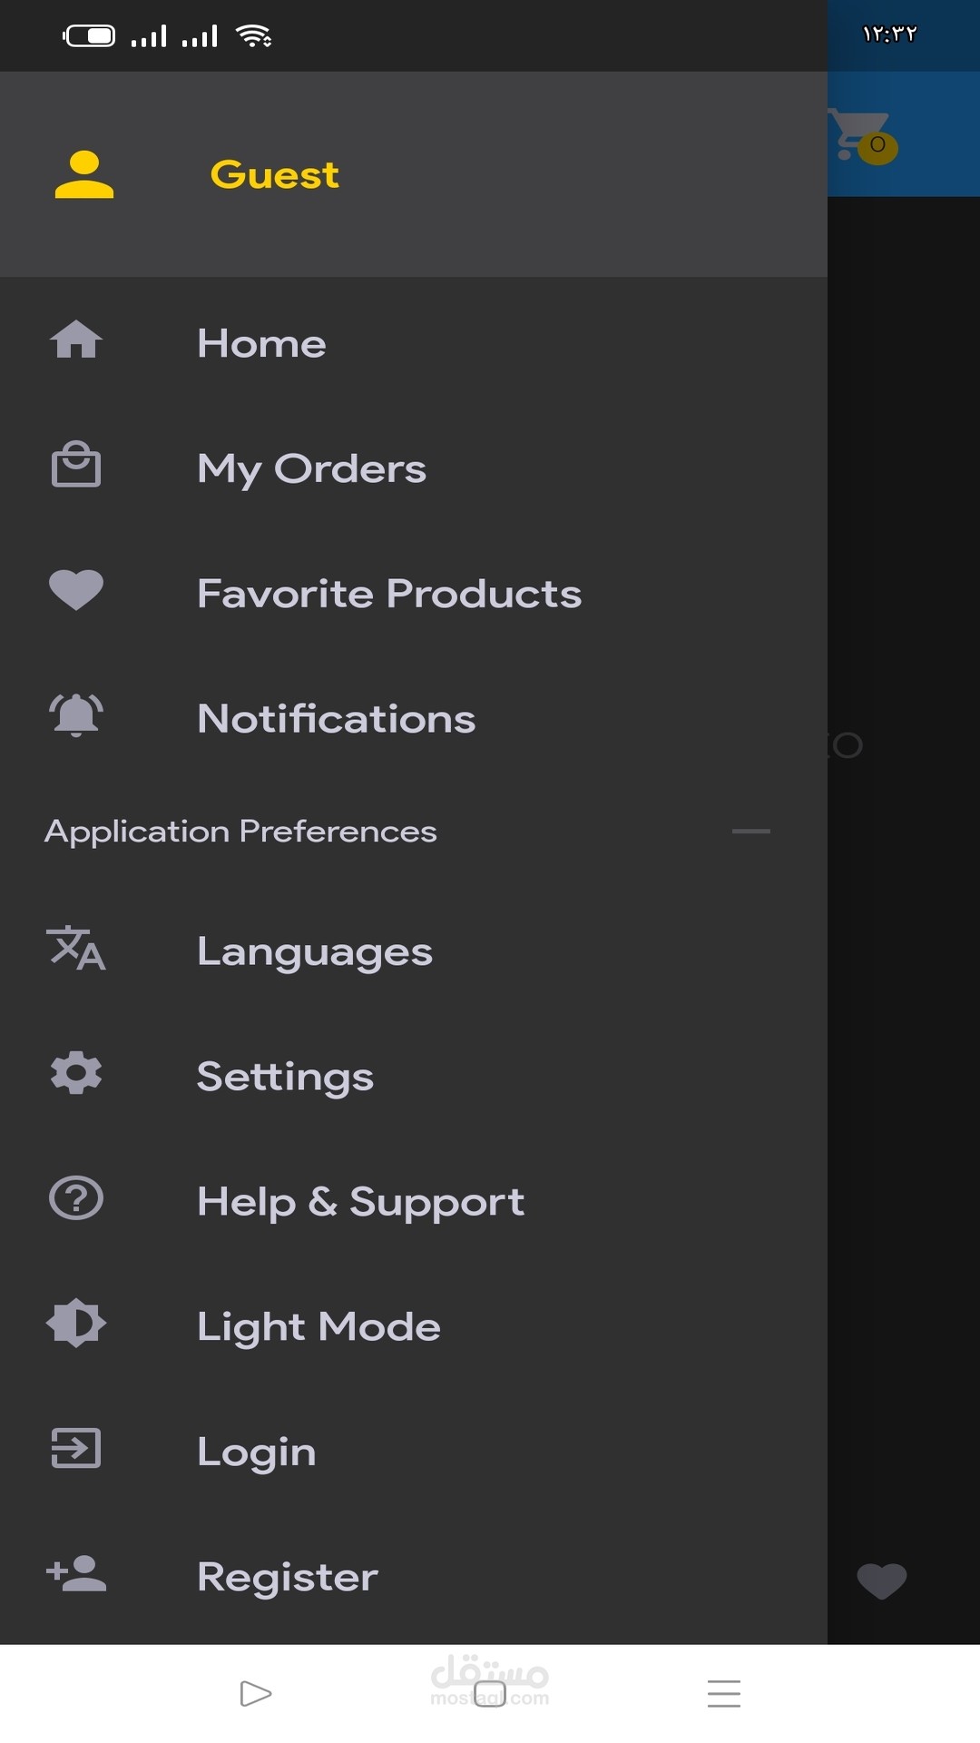Screen dimensions: 980x1743
Task: Tap the Register option
Action: pos(287,1577)
